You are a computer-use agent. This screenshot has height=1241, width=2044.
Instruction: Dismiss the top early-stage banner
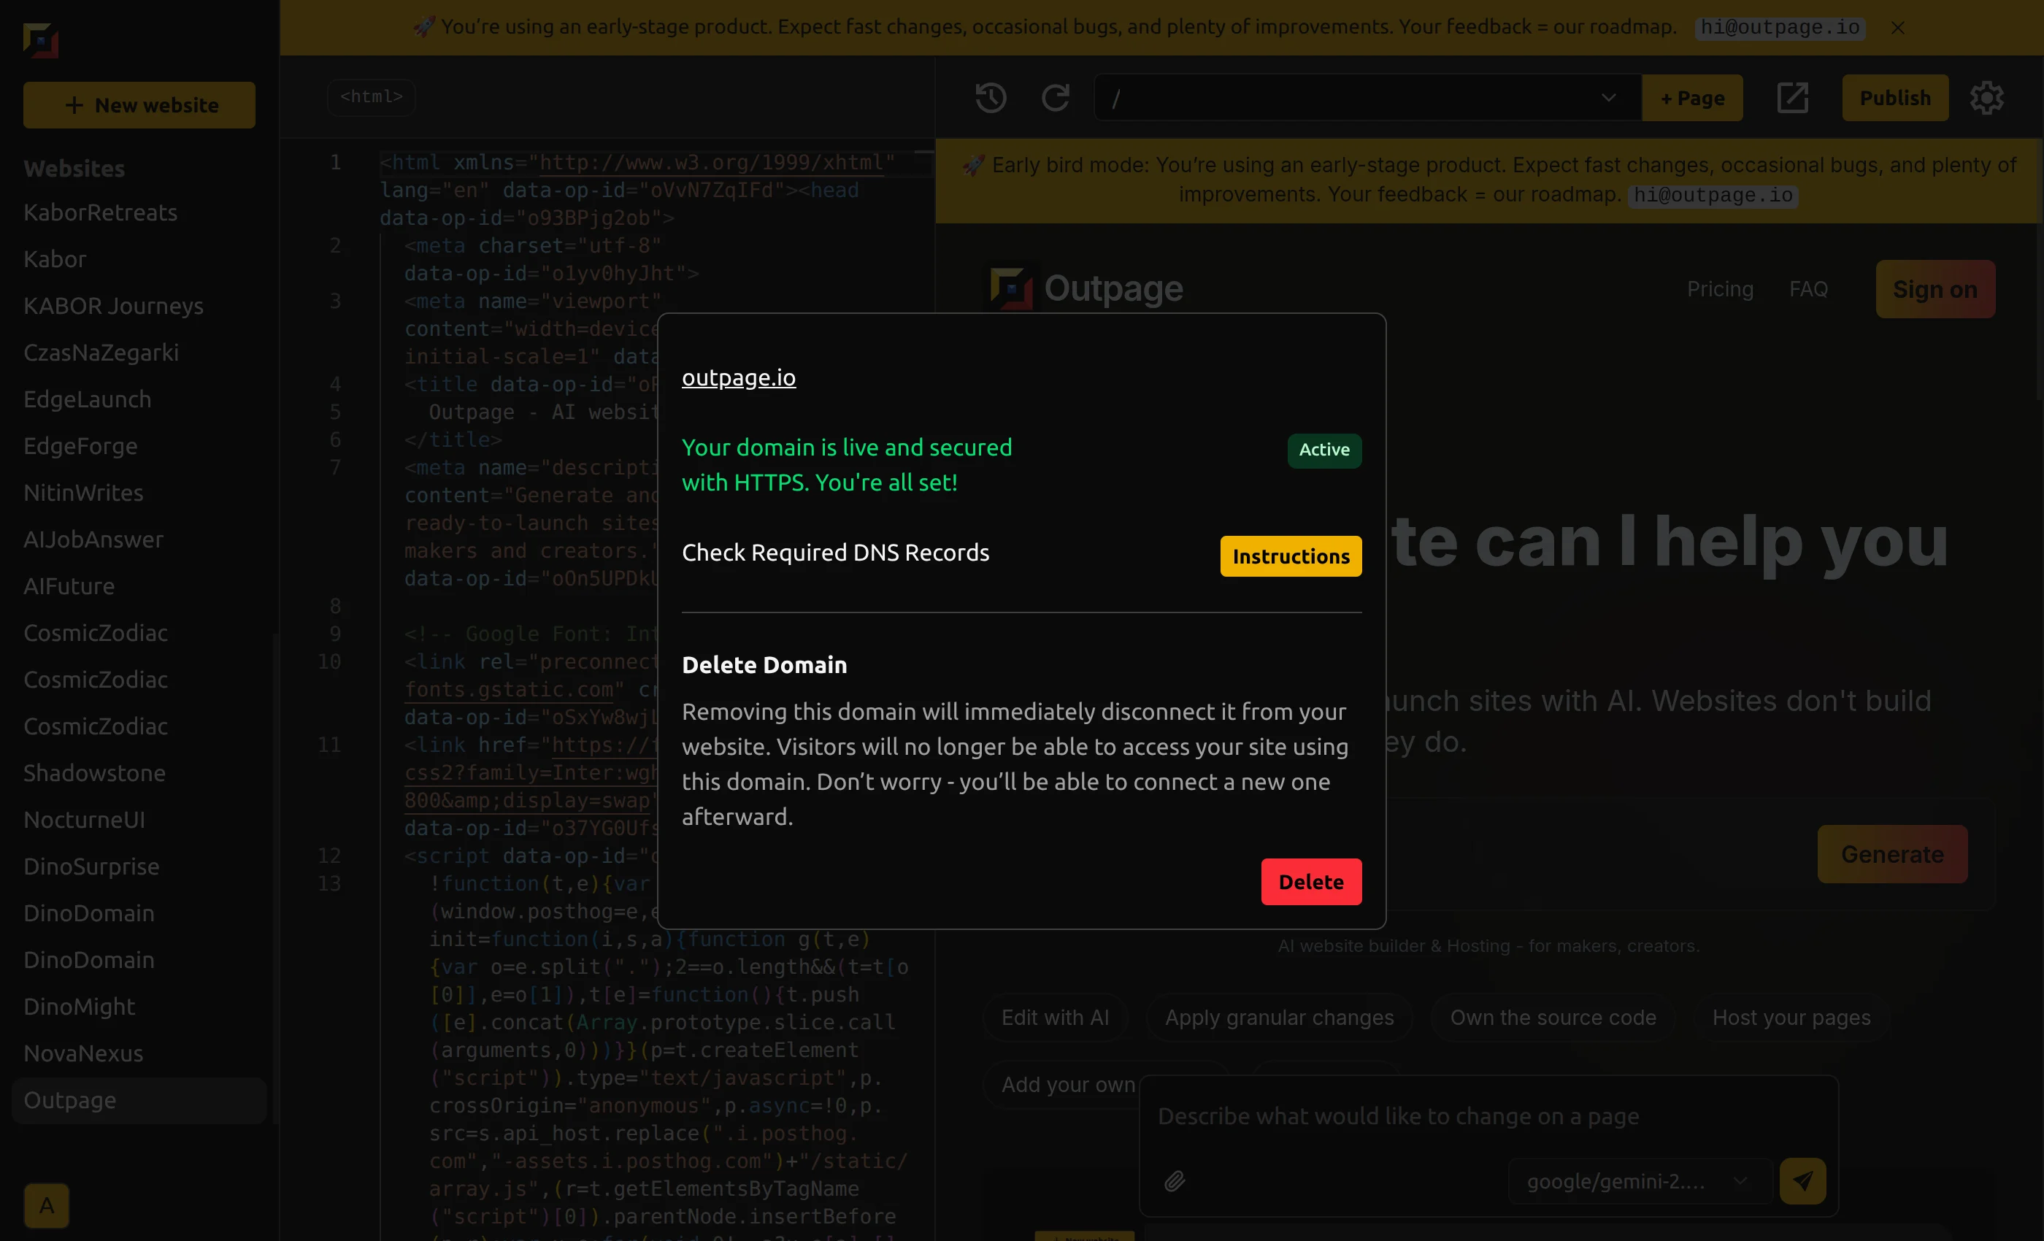pos(1898,28)
